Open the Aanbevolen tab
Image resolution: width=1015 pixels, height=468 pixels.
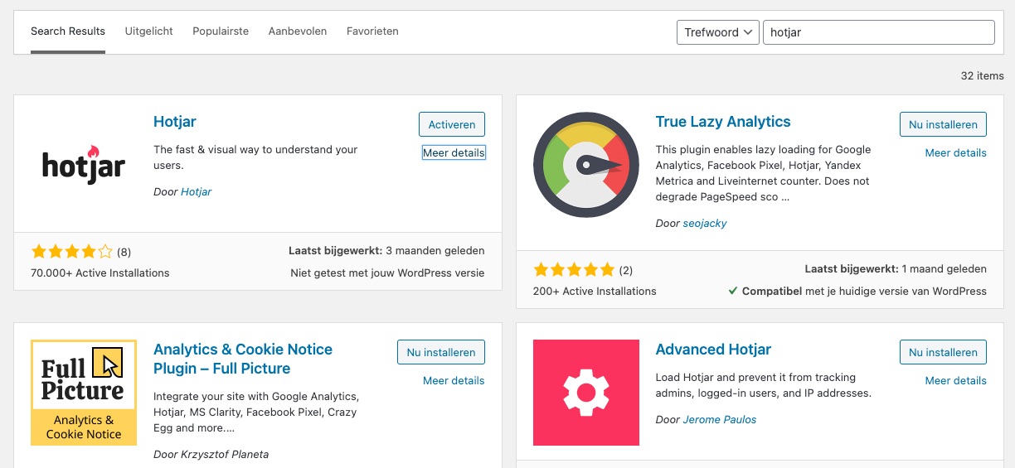tap(297, 31)
